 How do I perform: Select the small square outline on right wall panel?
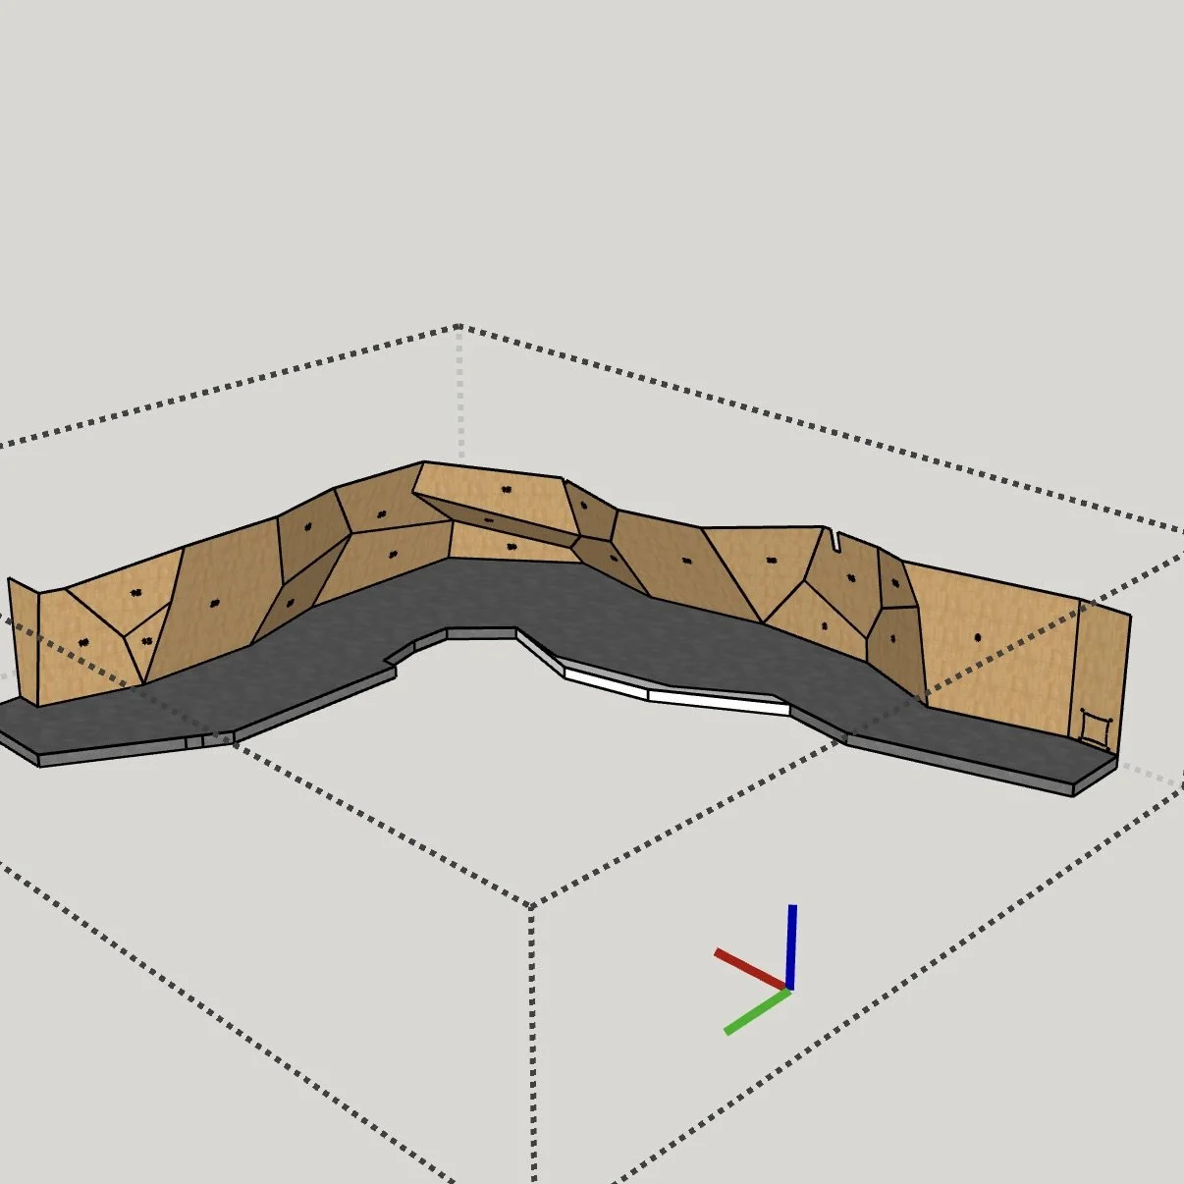(x=1094, y=728)
